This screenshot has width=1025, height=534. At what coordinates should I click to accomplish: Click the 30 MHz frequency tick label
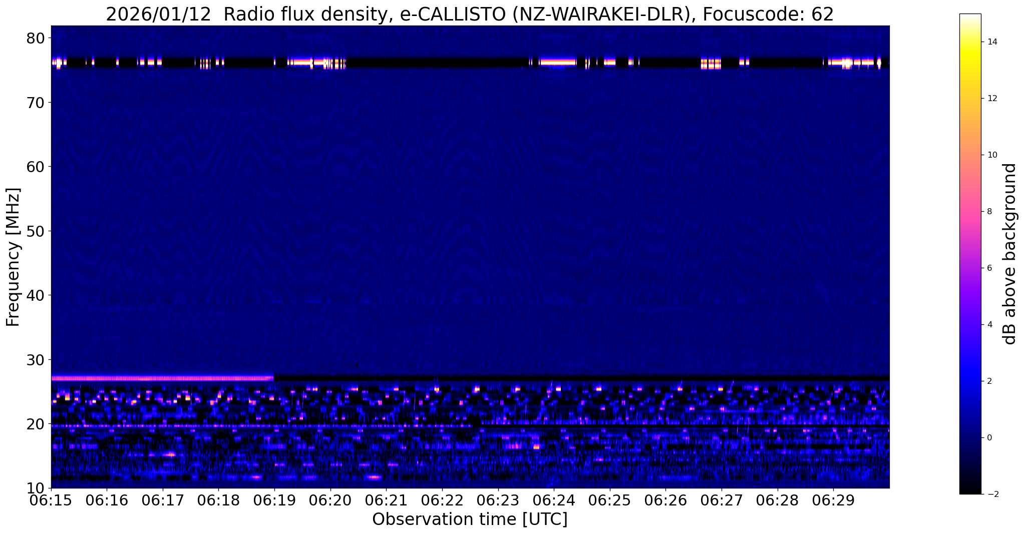tap(35, 360)
